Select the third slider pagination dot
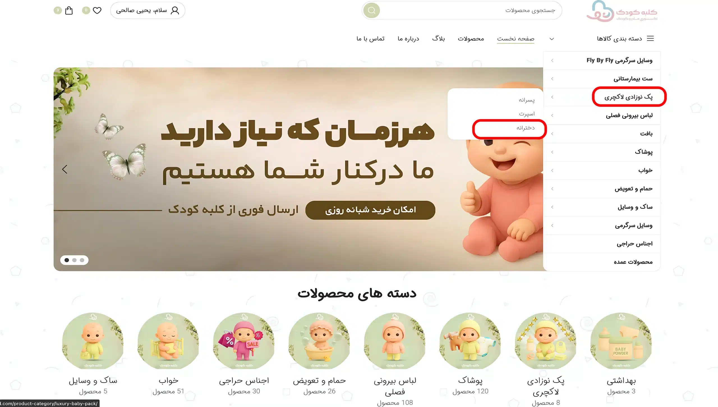The image size is (718, 407). click(82, 260)
